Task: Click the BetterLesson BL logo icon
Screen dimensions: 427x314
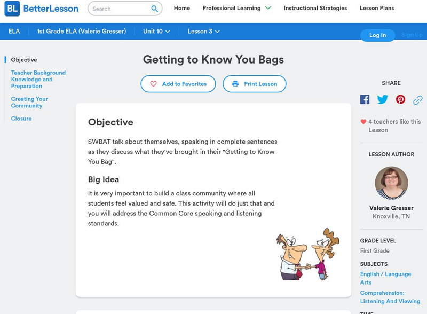Action: (x=12, y=9)
